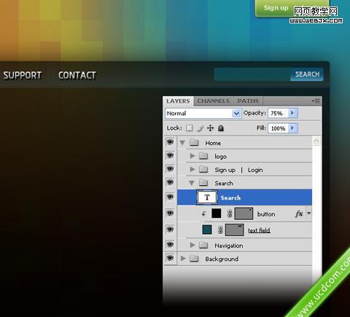Toggle visibility of button layer
The width and height of the screenshot is (350, 317).
pyautogui.click(x=170, y=213)
